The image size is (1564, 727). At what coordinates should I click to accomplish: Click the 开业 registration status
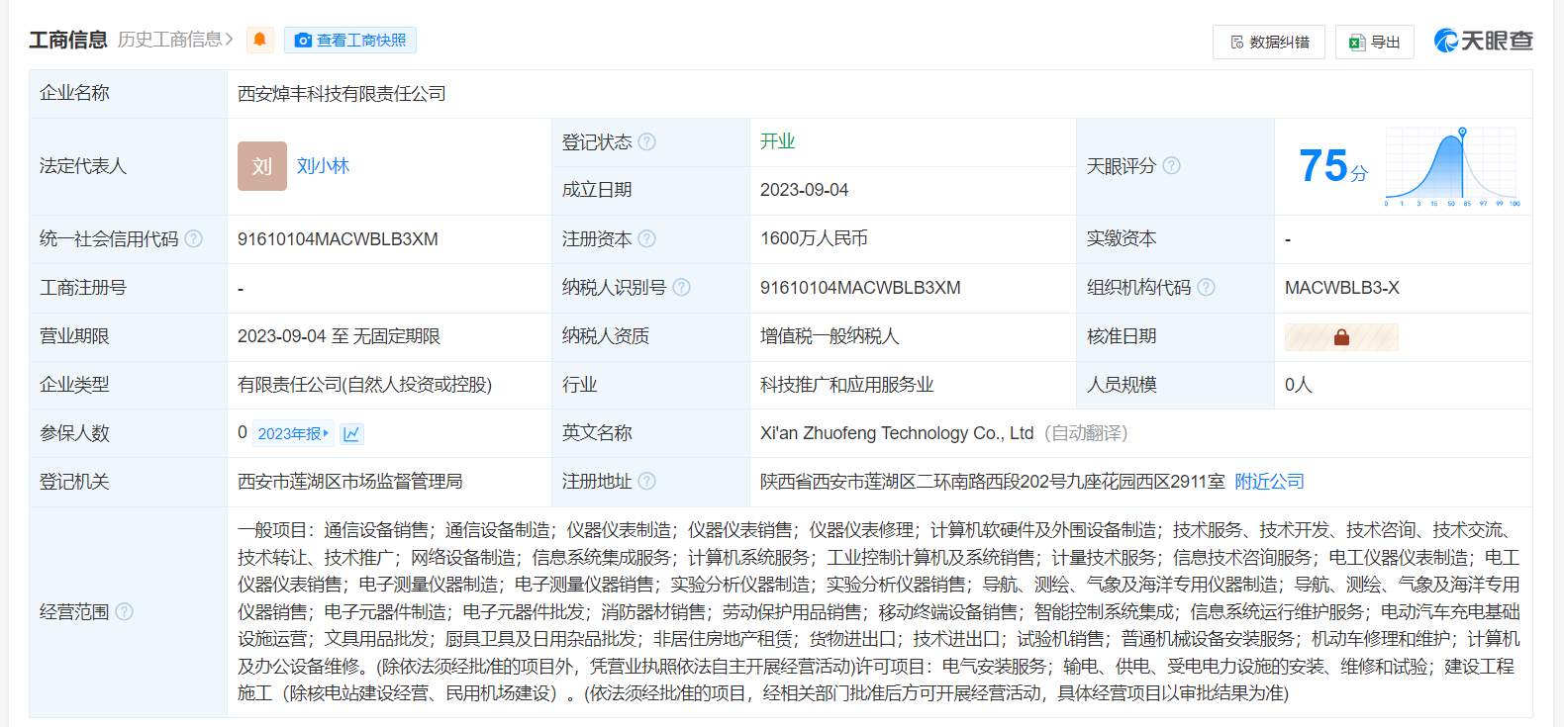(x=778, y=141)
